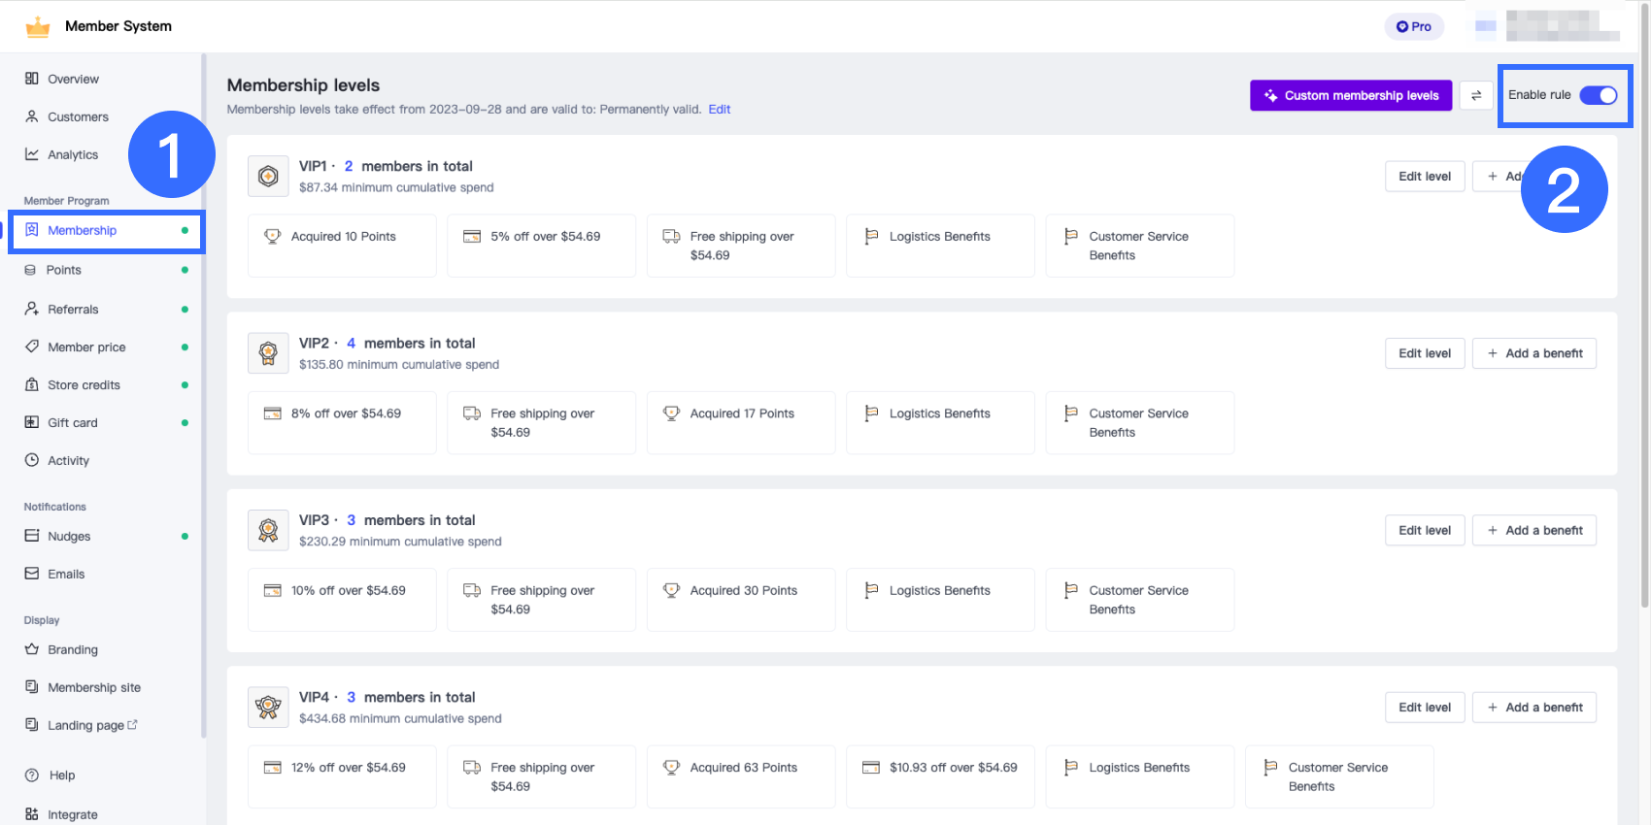Open the Overview page icon
This screenshot has width=1651, height=825.
tap(32, 79)
